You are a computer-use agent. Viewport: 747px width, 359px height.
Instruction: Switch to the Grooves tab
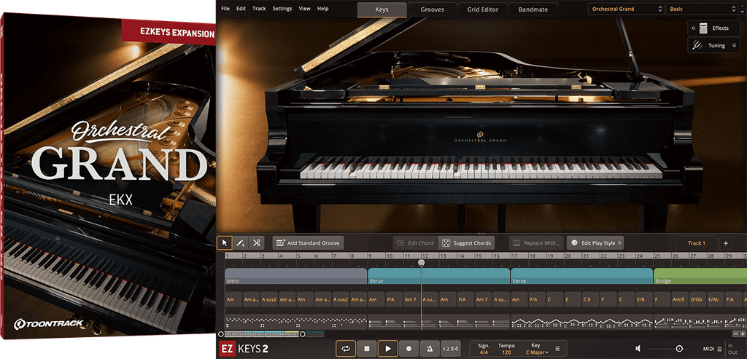(432, 9)
